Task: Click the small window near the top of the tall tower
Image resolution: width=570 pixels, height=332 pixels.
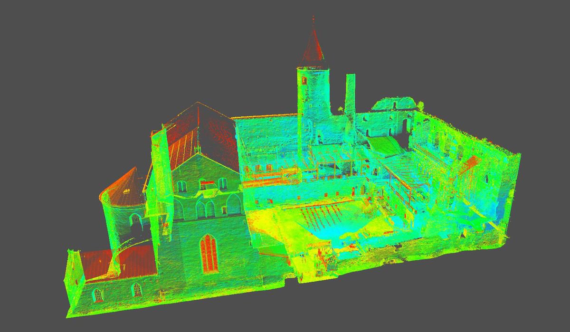Action: [304, 80]
